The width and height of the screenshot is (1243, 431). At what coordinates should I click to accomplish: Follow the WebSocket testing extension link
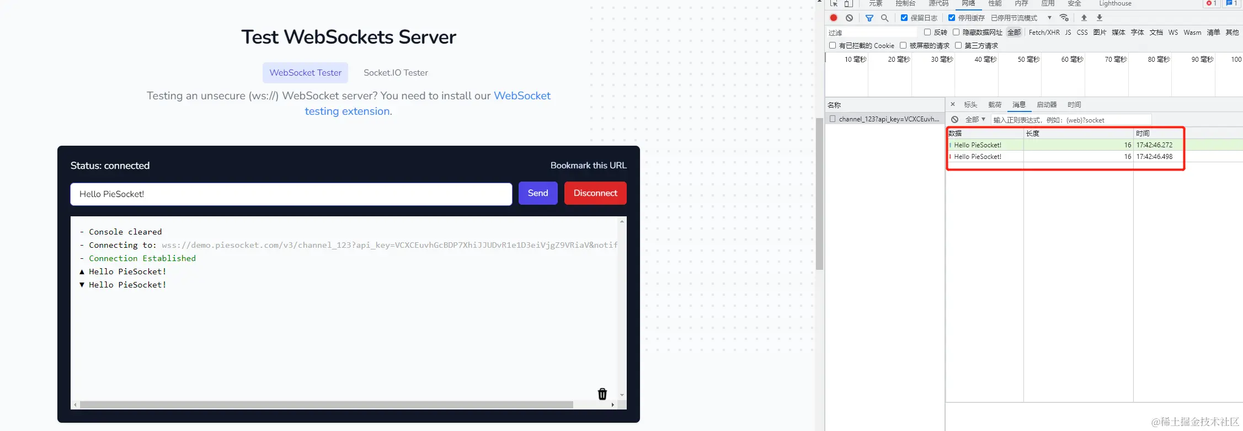428,103
